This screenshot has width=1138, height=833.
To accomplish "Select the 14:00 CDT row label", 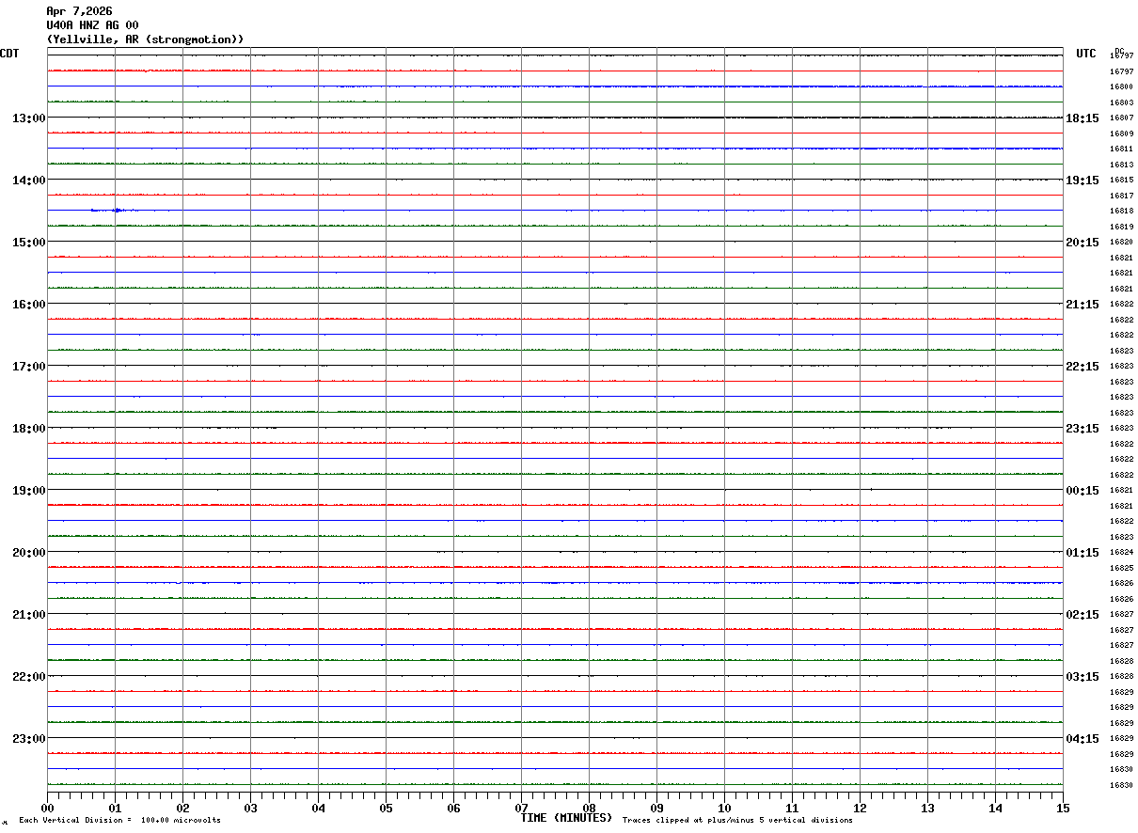I will click(29, 181).
